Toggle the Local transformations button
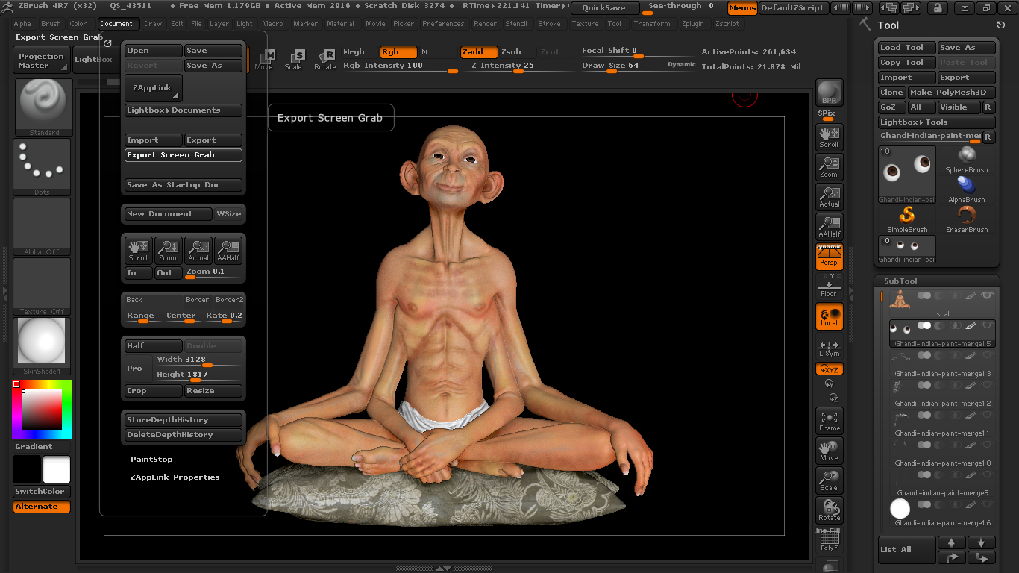This screenshot has width=1019, height=573. click(x=830, y=316)
